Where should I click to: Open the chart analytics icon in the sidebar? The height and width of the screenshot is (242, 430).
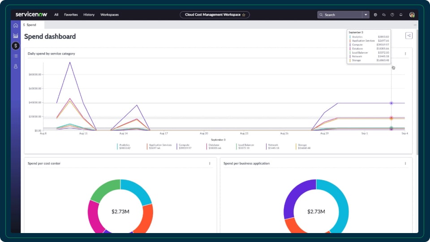coord(16,36)
